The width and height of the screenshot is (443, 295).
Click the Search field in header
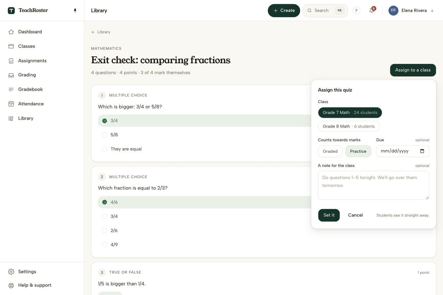[325, 11]
